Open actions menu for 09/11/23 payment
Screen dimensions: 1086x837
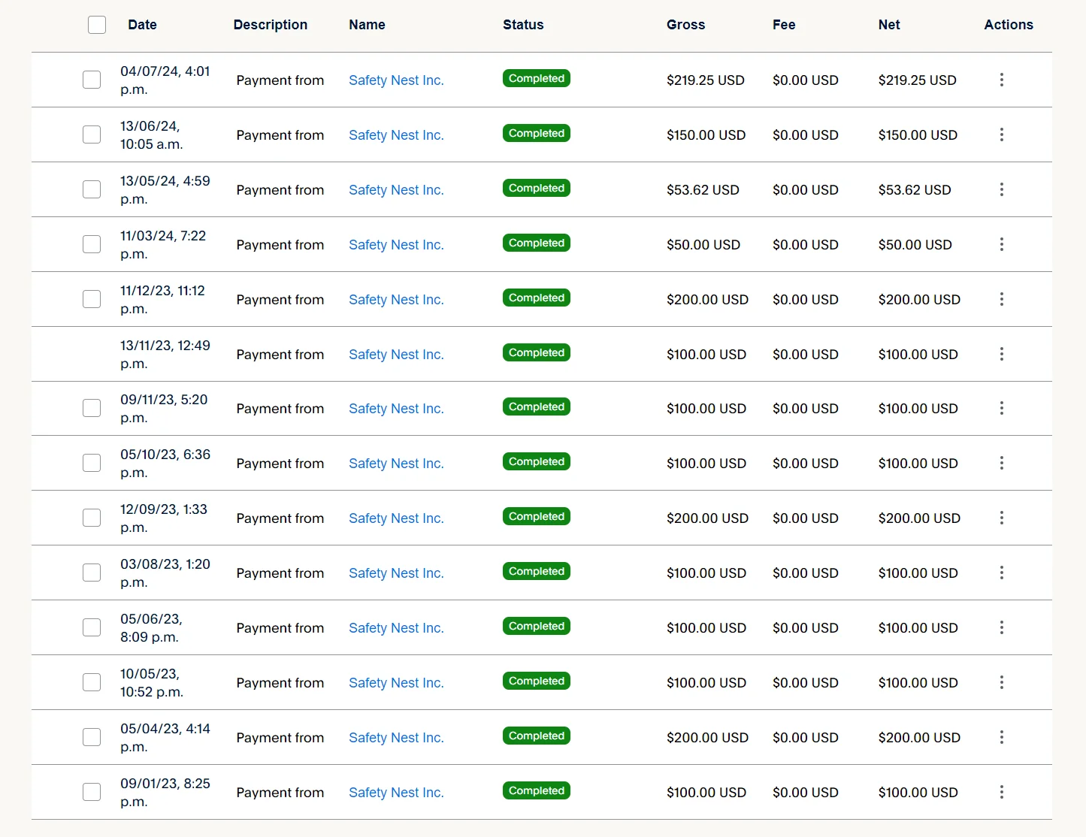click(x=1001, y=408)
